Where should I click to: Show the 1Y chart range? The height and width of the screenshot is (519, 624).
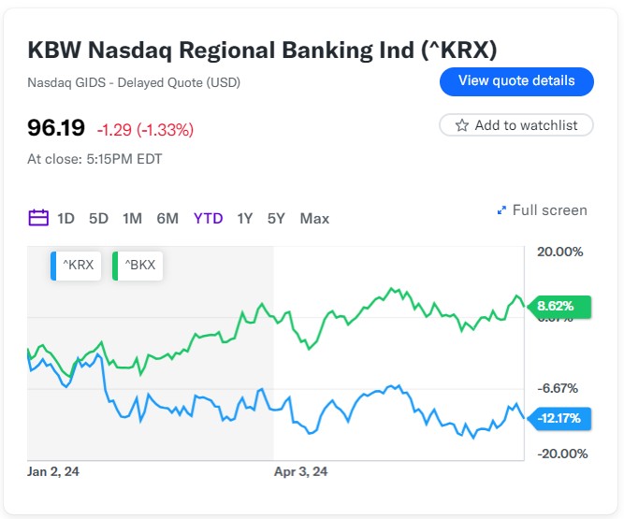click(245, 218)
